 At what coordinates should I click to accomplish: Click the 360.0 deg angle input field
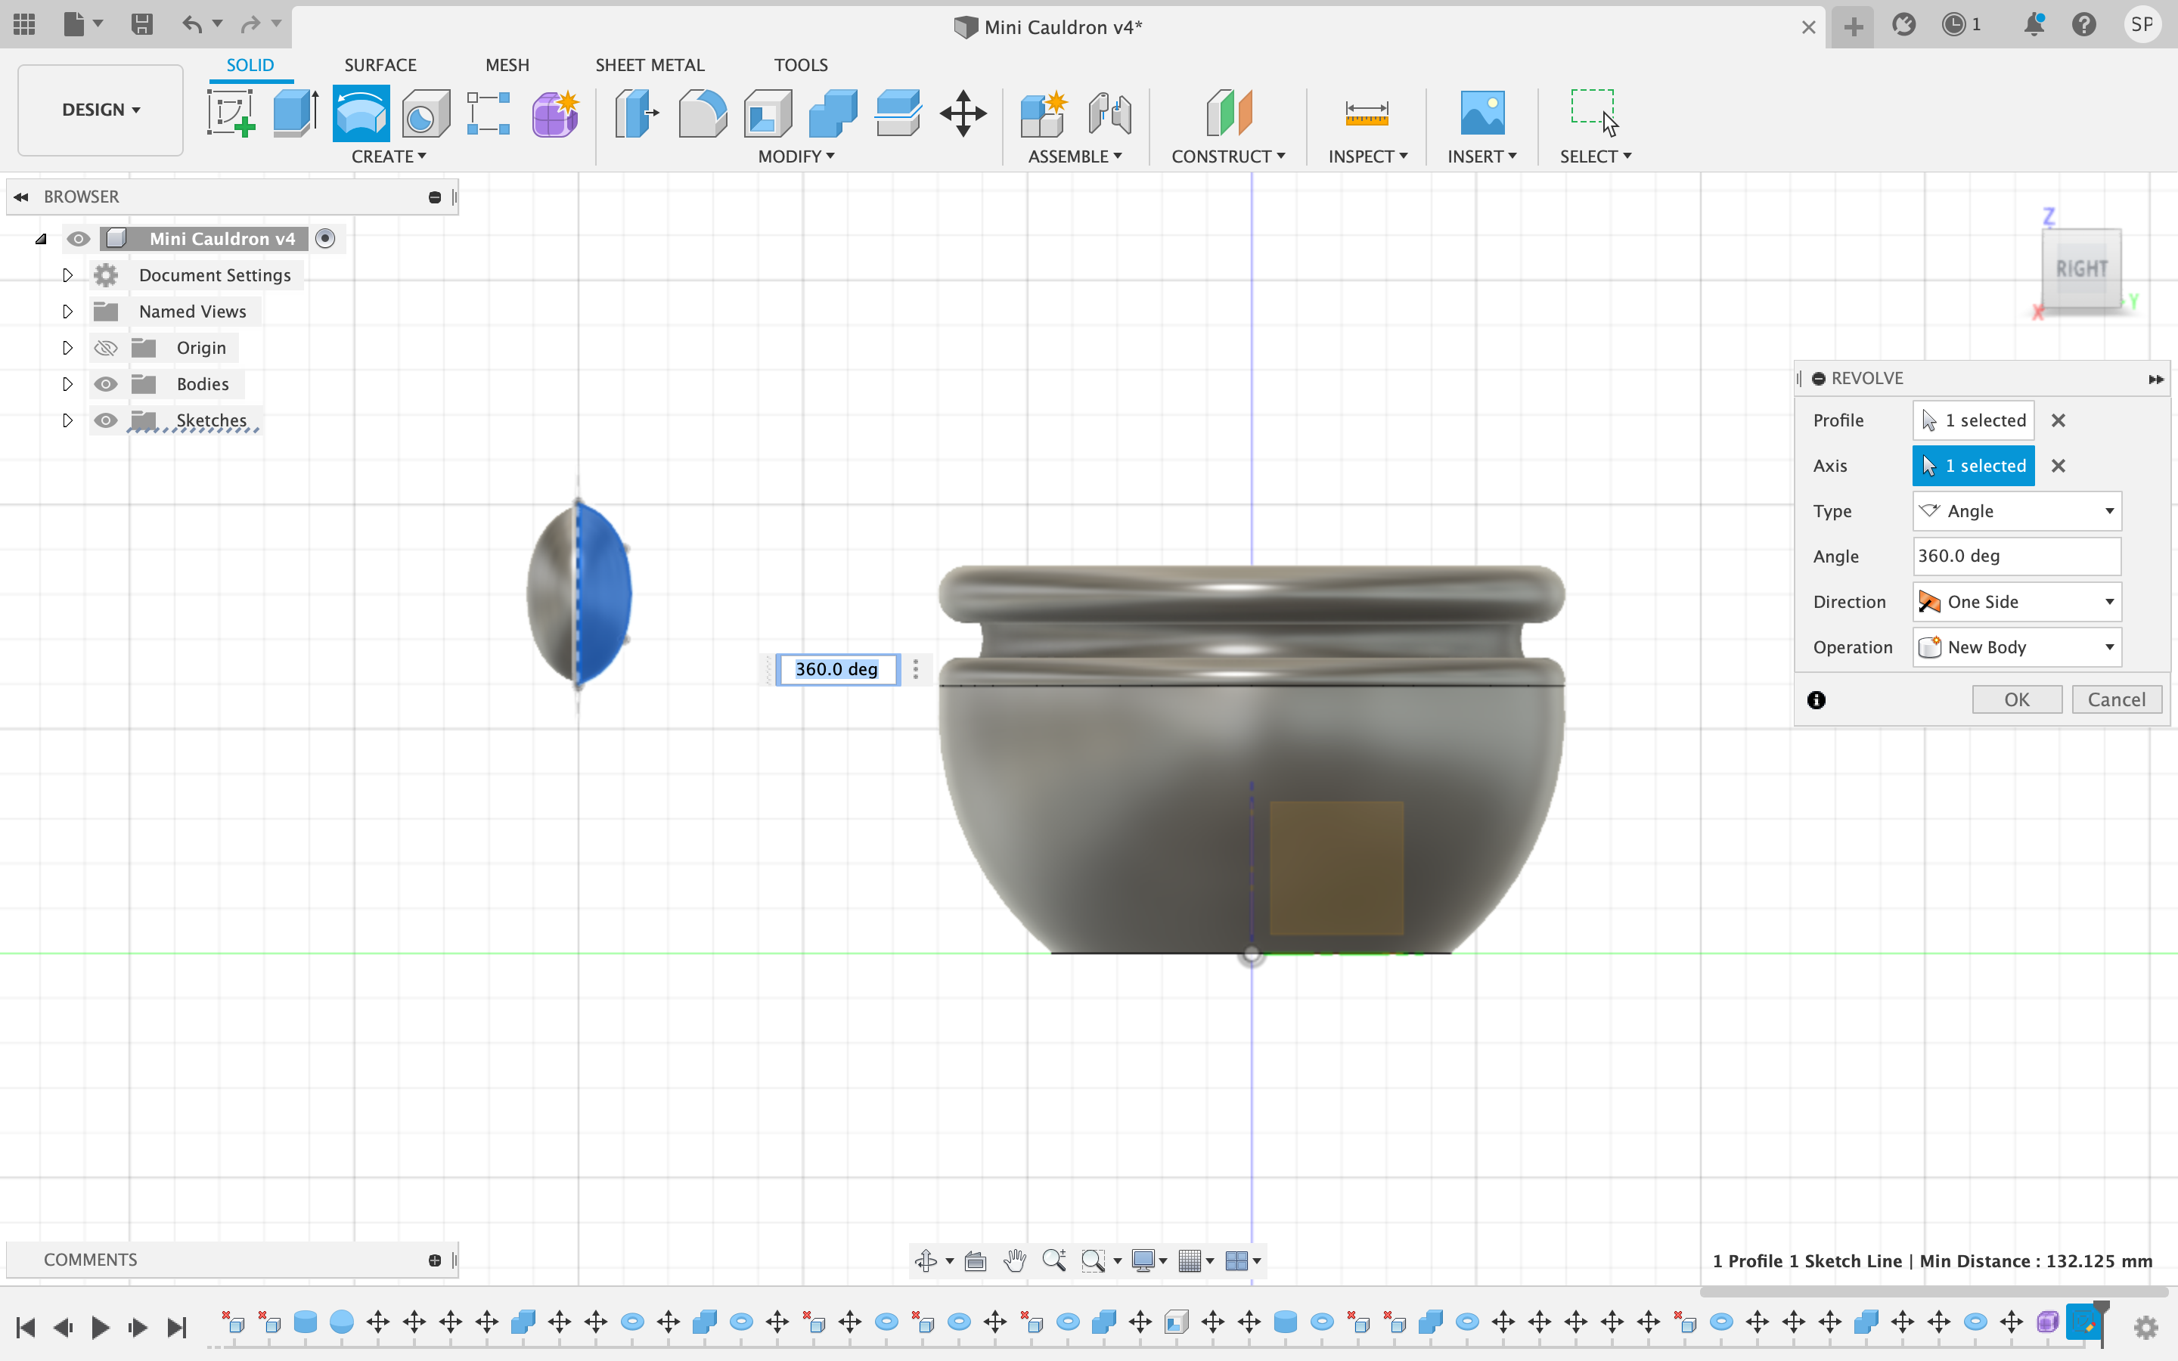pyautogui.click(x=2016, y=556)
